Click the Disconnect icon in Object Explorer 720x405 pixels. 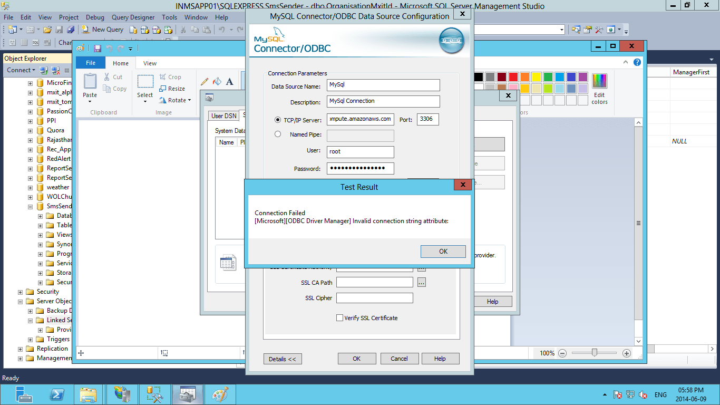pyautogui.click(x=55, y=70)
